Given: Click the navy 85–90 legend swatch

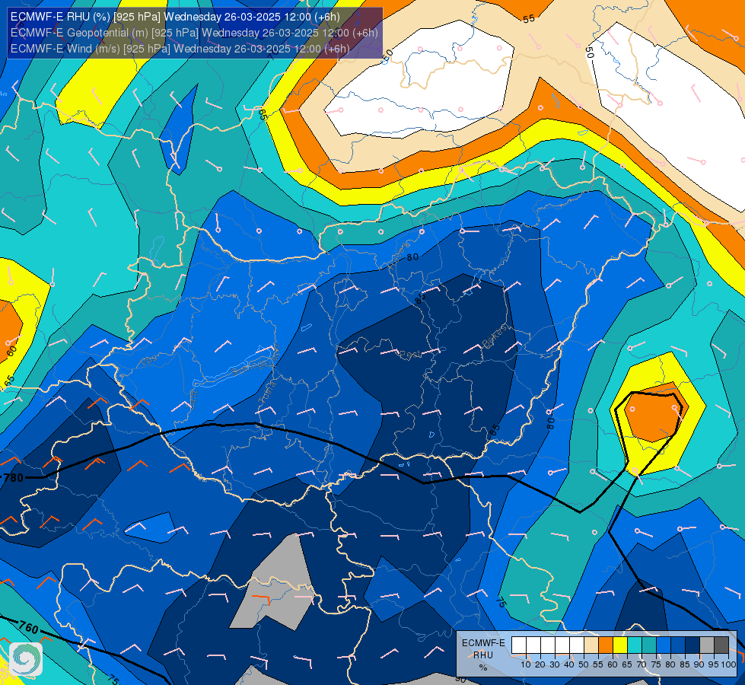Looking at the screenshot, I should pyautogui.click(x=692, y=645).
